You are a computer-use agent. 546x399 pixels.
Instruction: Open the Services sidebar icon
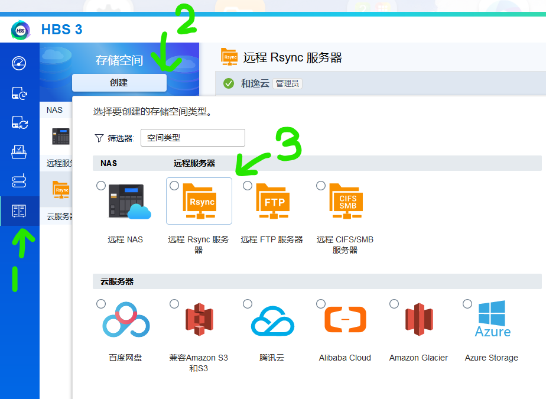click(19, 180)
